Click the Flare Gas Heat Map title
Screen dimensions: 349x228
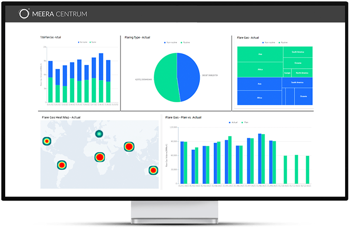61,117
